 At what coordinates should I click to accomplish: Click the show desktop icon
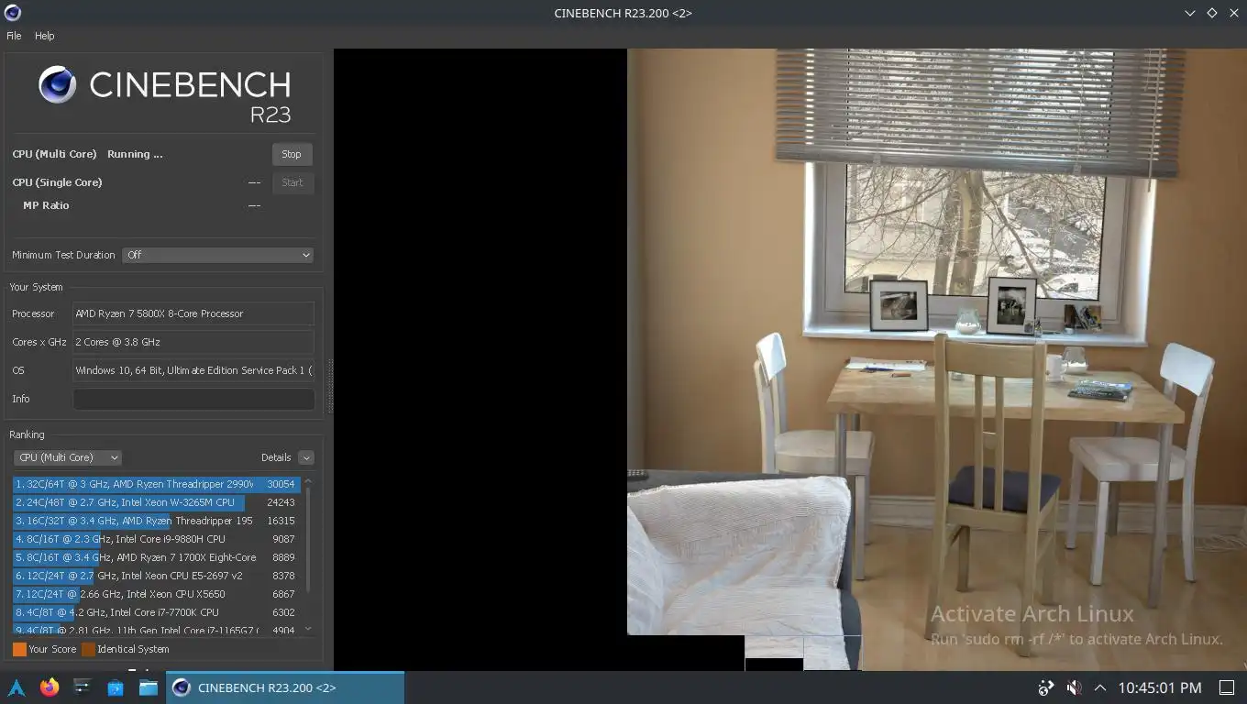tap(1226, 687)
